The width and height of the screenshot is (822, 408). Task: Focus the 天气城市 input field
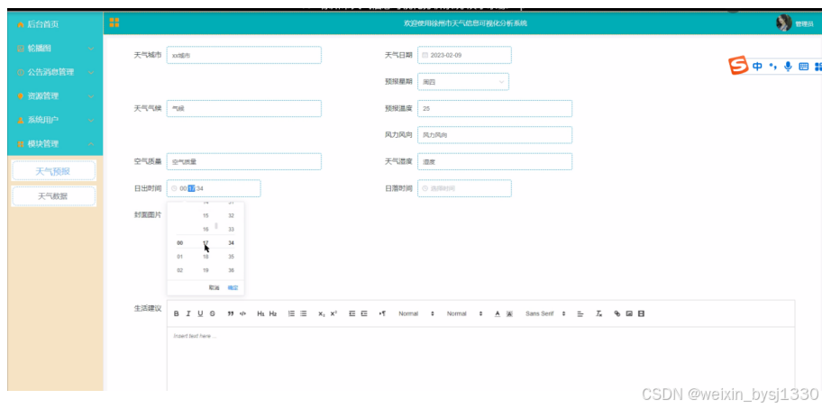click(x=243, y=55)
